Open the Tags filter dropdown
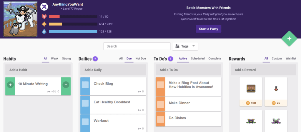301x132 pixels. point(185,46)
